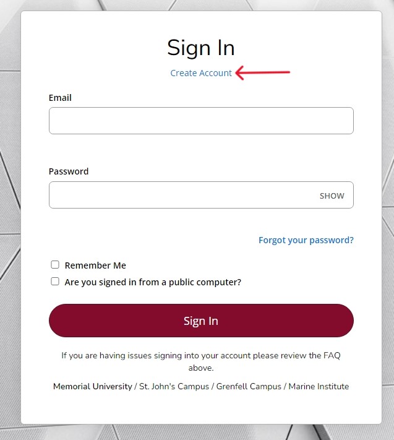Image resolution: width=394 pixels, height=440 pixels.
Task: Click the red arrow beside Create Account
Action: [x=263, y=74]
